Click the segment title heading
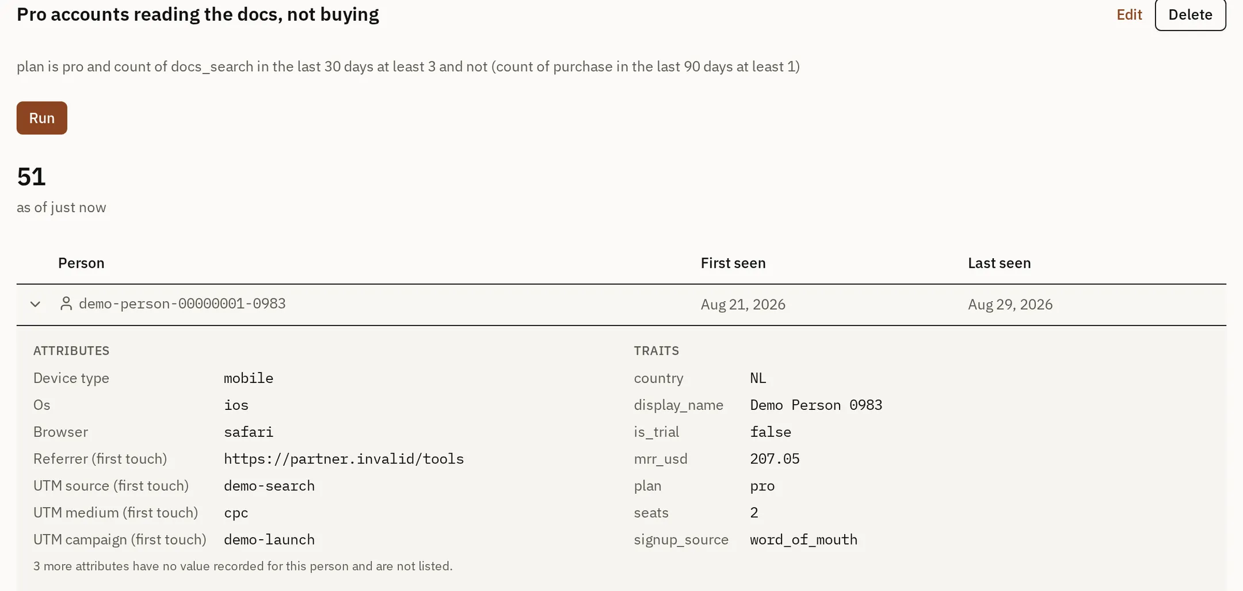1243x591 pixels. tap(198, 14)
